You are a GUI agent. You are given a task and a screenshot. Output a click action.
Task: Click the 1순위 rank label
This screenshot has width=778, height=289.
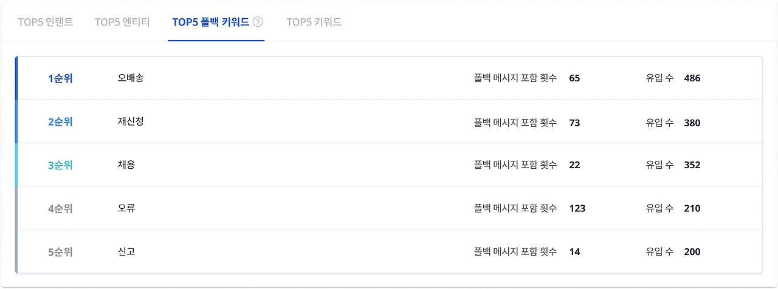coord(60,78)
